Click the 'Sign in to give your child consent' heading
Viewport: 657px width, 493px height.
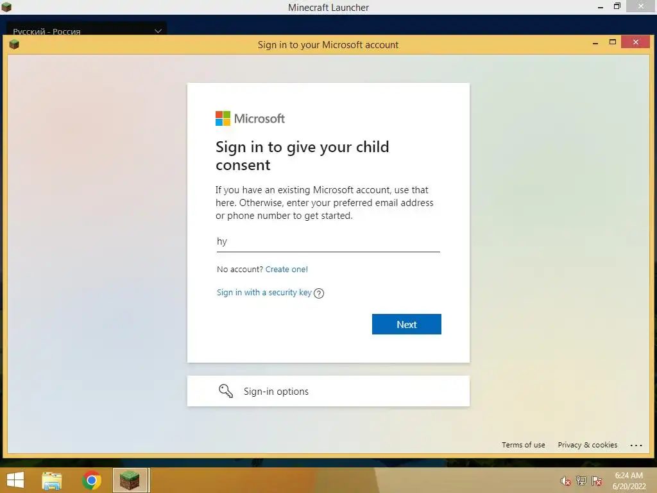[x=302, y=155]
